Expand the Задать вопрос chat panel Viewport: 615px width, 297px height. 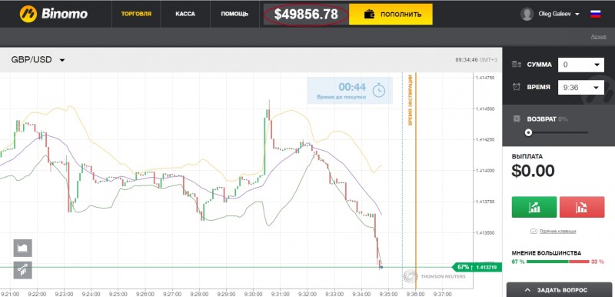561,290
